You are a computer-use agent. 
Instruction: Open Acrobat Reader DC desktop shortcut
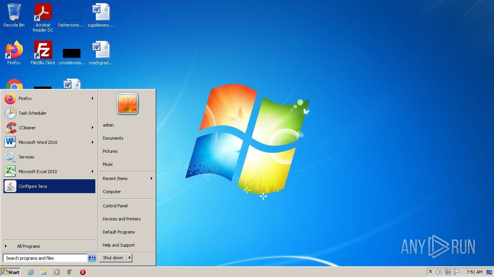[43, 18]
